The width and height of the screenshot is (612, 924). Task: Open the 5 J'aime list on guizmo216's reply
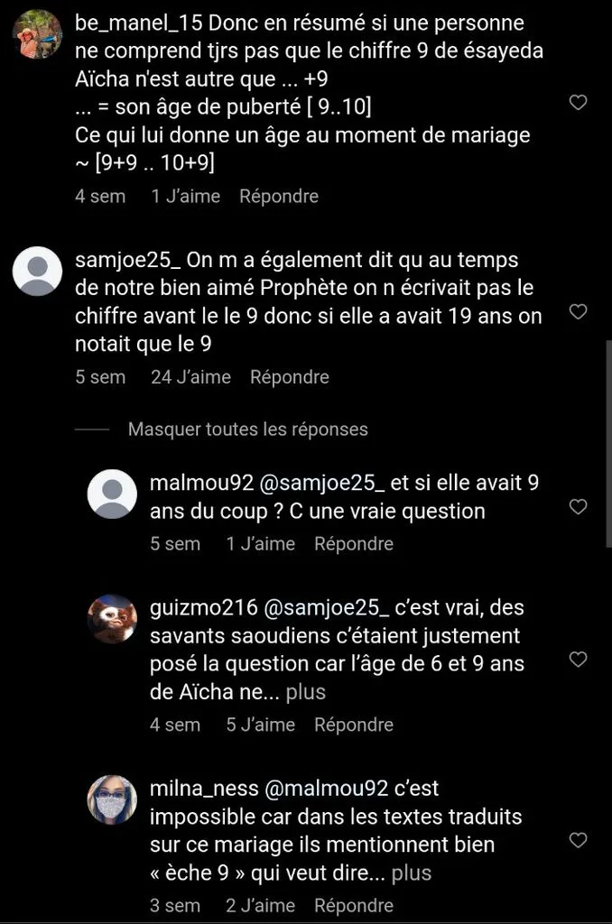[261, 725]
